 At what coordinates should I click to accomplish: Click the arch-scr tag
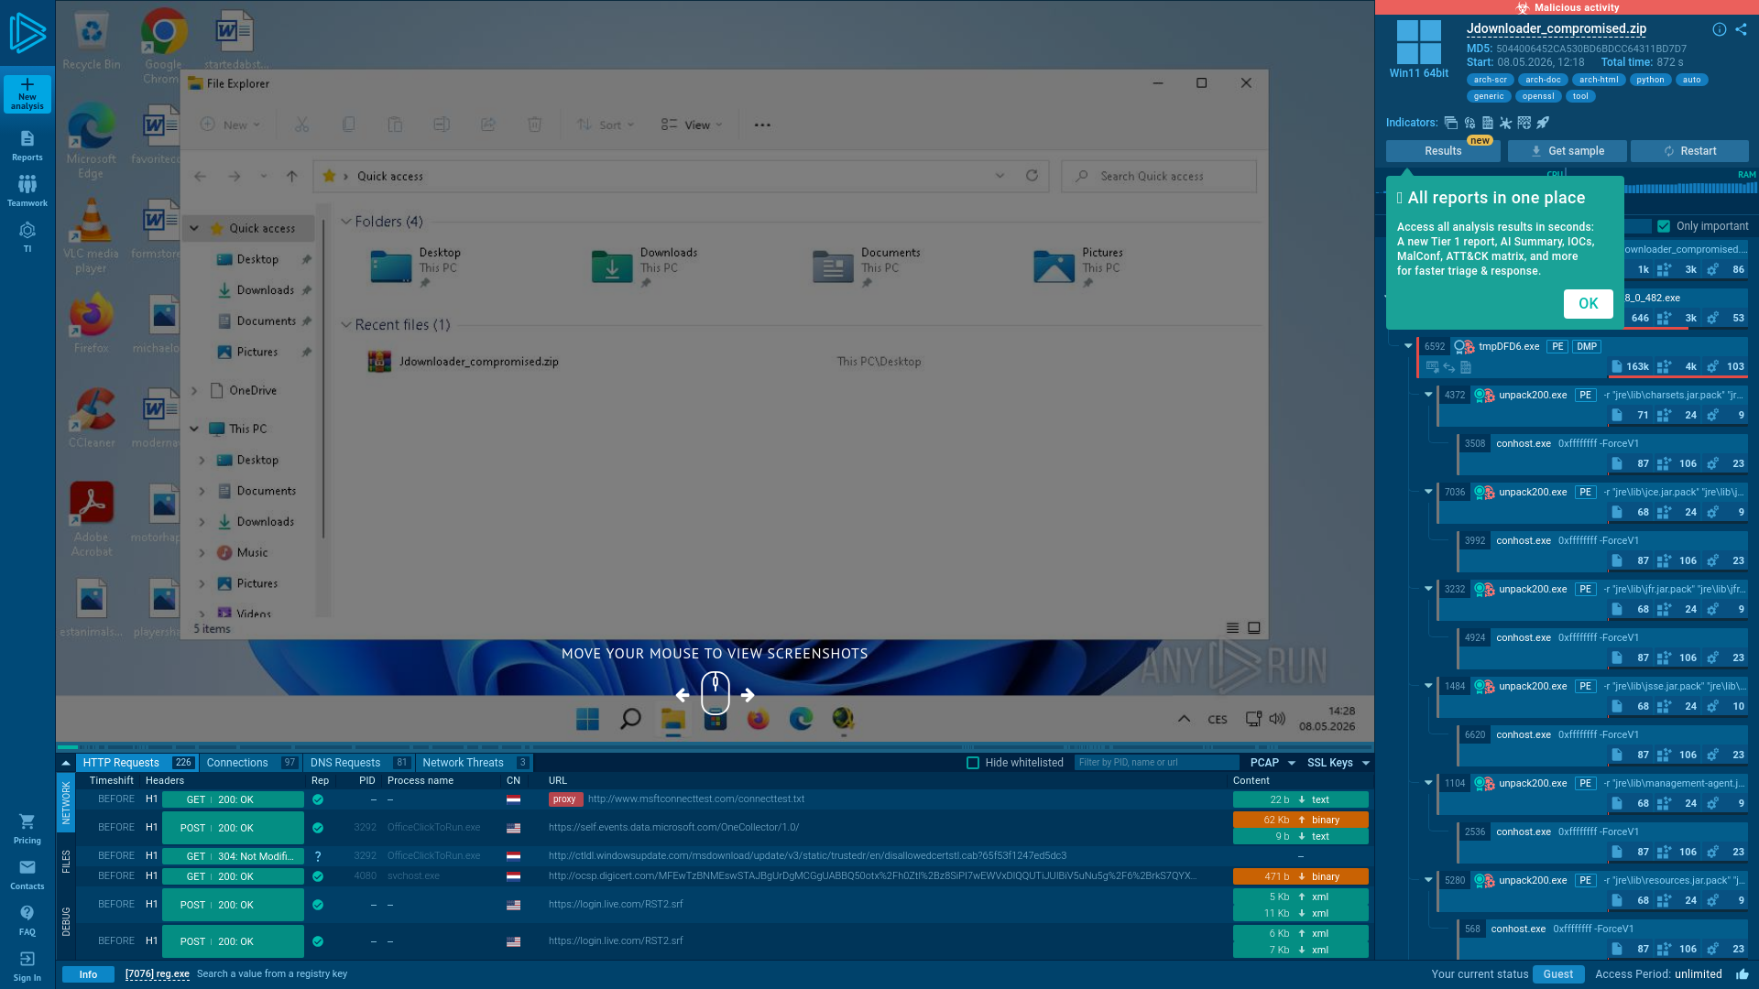1490,80
